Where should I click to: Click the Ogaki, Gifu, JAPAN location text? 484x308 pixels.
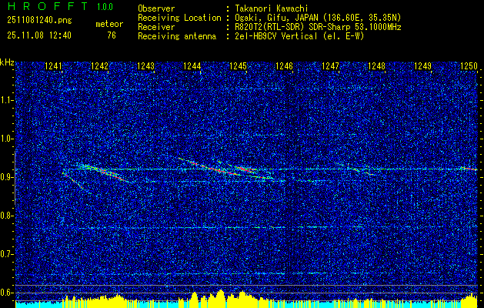[318, 18]
